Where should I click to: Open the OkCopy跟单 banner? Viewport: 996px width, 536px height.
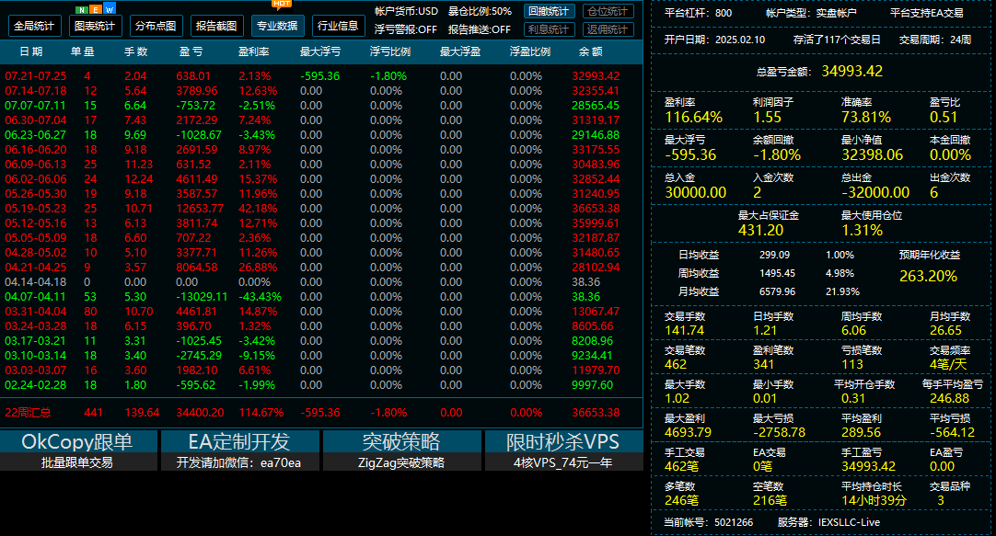pos(78,450)
